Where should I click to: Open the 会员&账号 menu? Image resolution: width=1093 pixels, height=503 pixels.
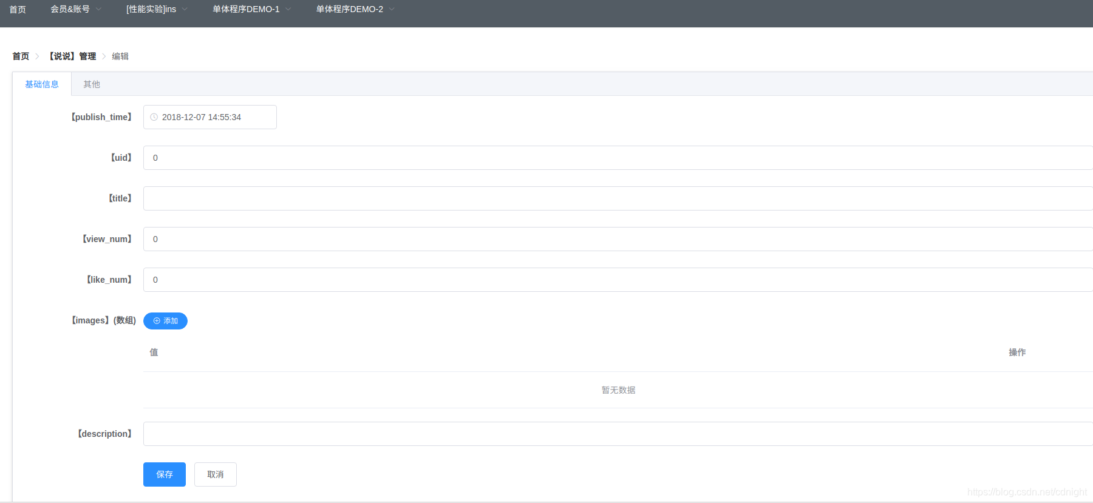pyautogui.click(x=70, y=9)
